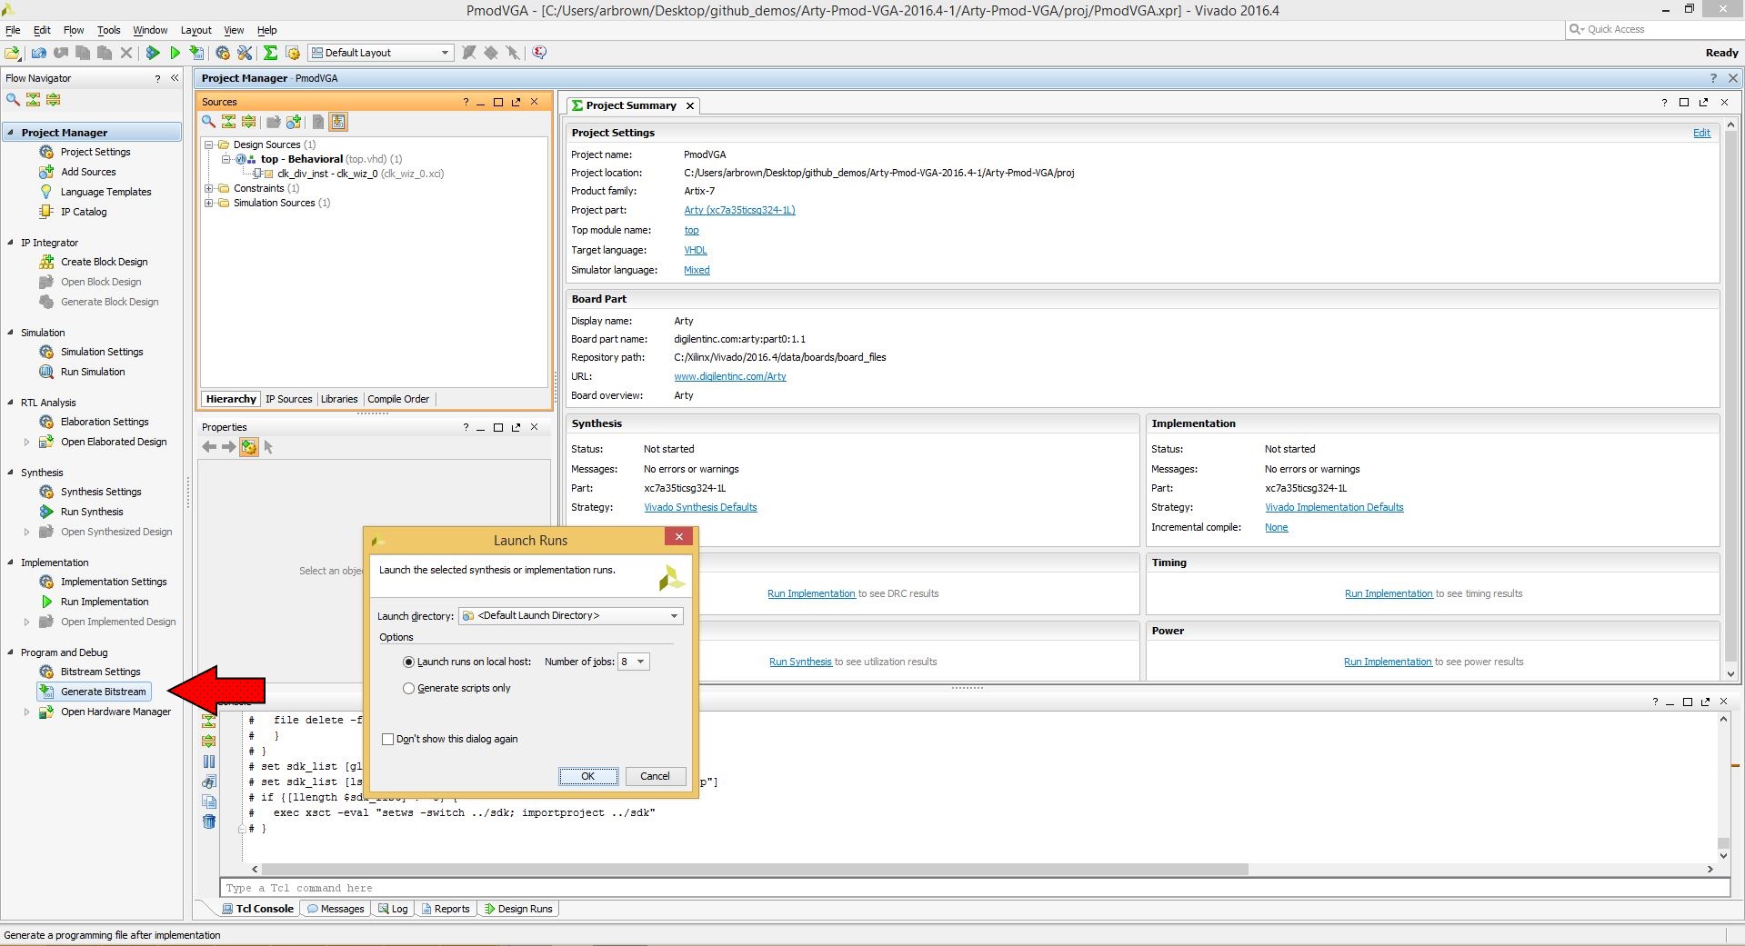The image size is (1745, 946).
Task: Pause output using Tcl Console pause icon
Action: pos(209,762)
